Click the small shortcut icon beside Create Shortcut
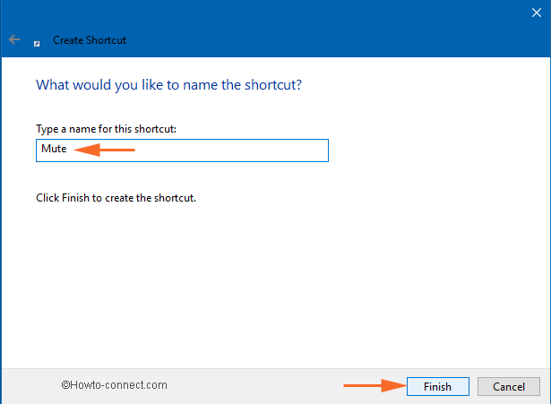Image resolution: width=551 pixels, height=404 pixels. coord(37,42)
